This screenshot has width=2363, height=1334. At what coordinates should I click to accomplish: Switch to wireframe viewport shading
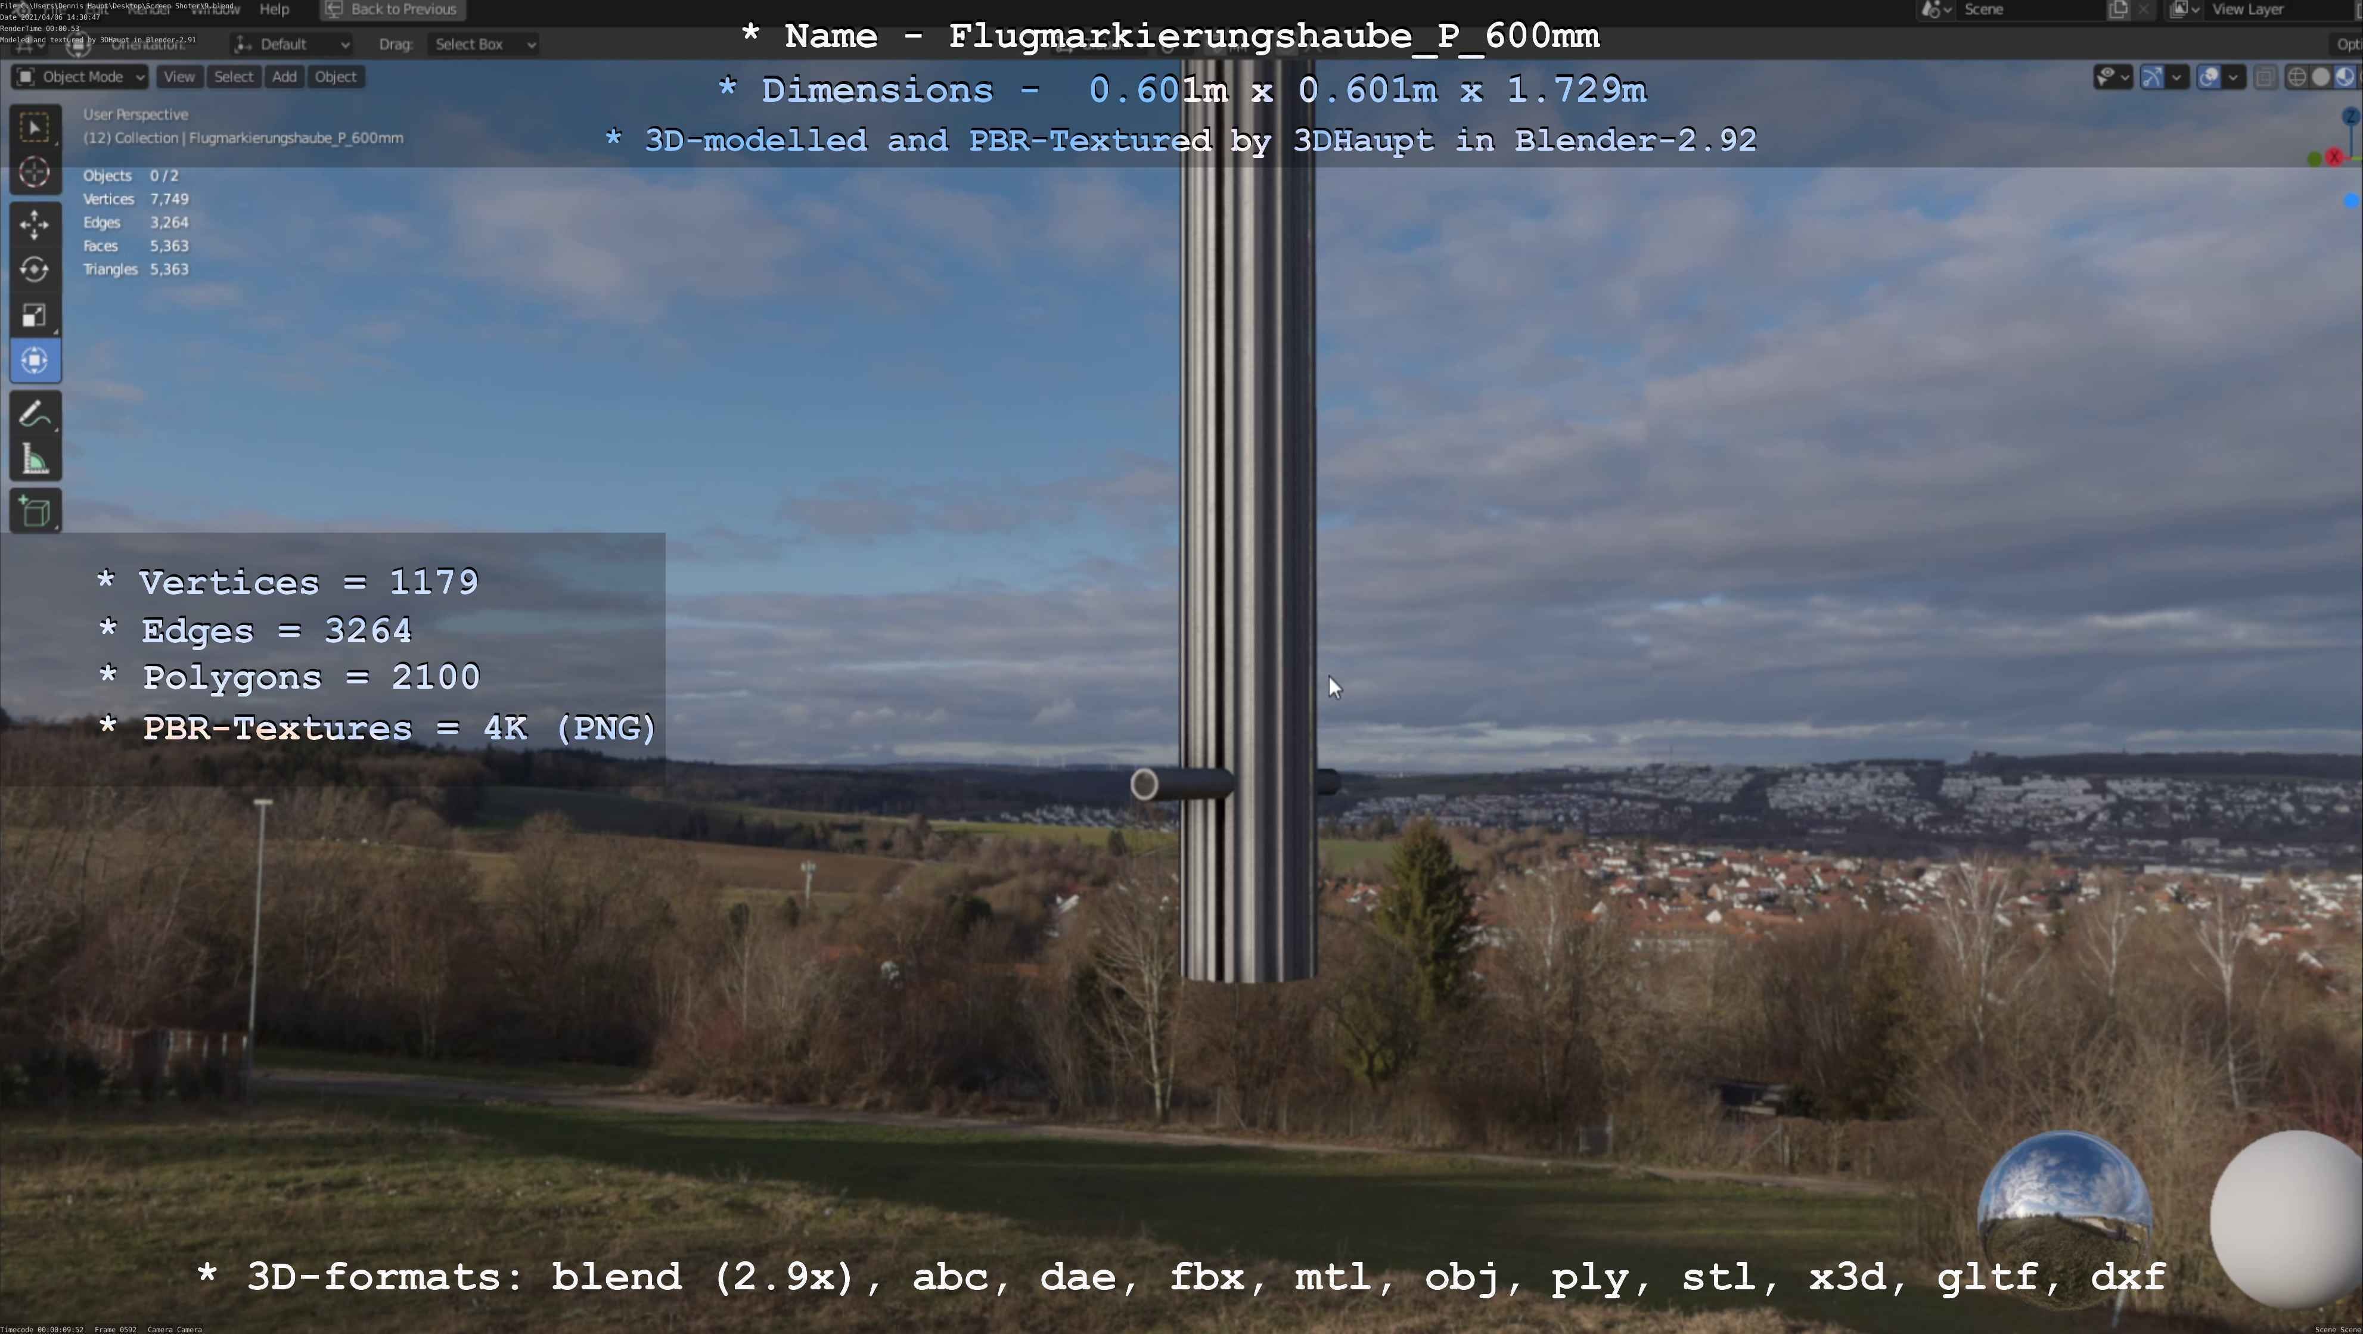point(2297,77)
